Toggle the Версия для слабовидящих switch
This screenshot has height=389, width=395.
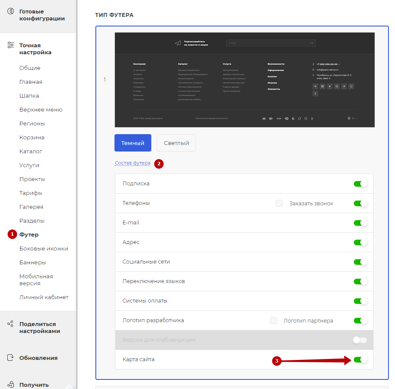(360, 340)
